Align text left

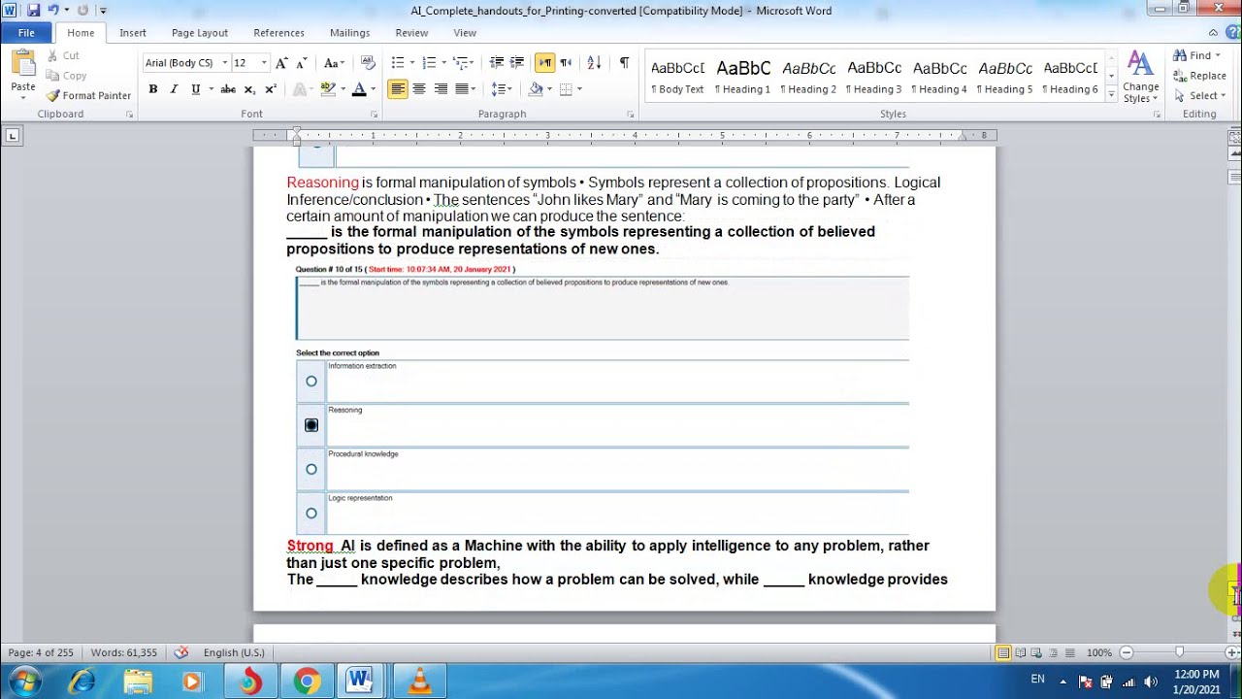398,88
